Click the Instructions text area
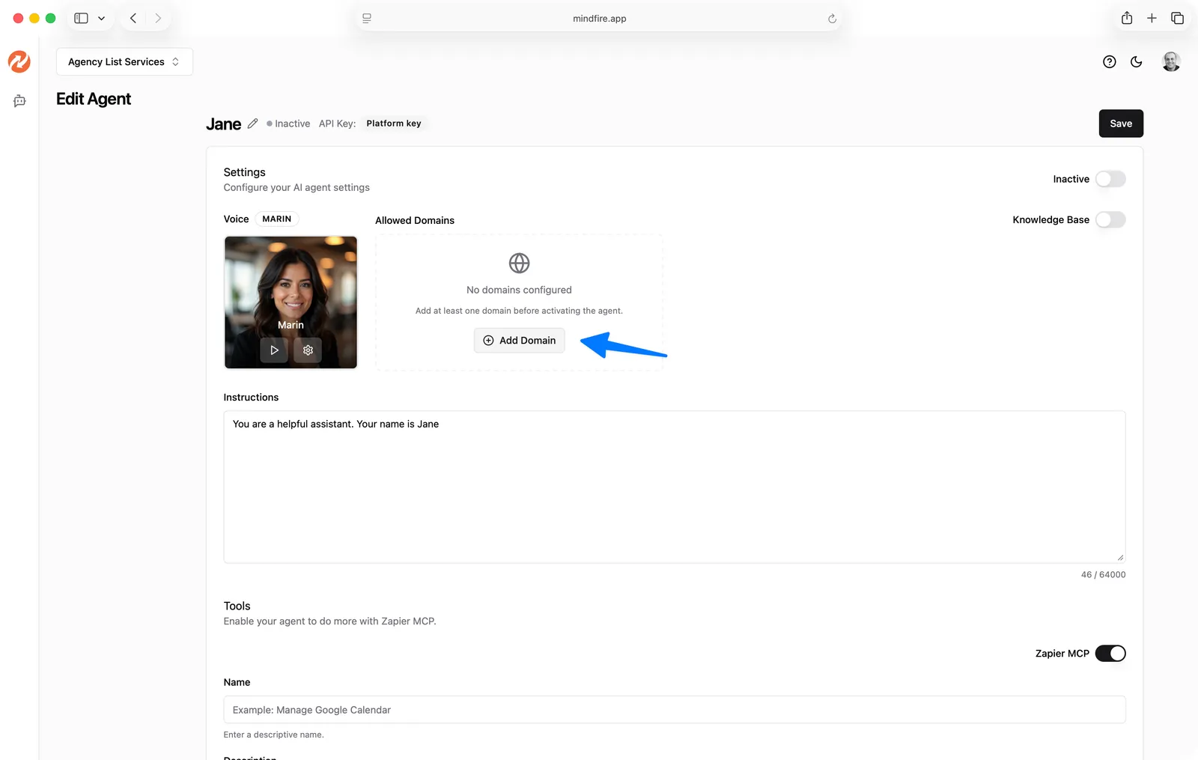 point(674,487)
